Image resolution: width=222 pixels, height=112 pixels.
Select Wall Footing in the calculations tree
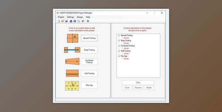[126, 51]
